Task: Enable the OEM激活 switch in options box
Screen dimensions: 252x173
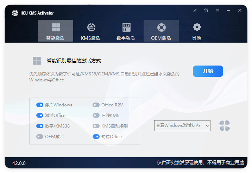Action: point(40,137)
